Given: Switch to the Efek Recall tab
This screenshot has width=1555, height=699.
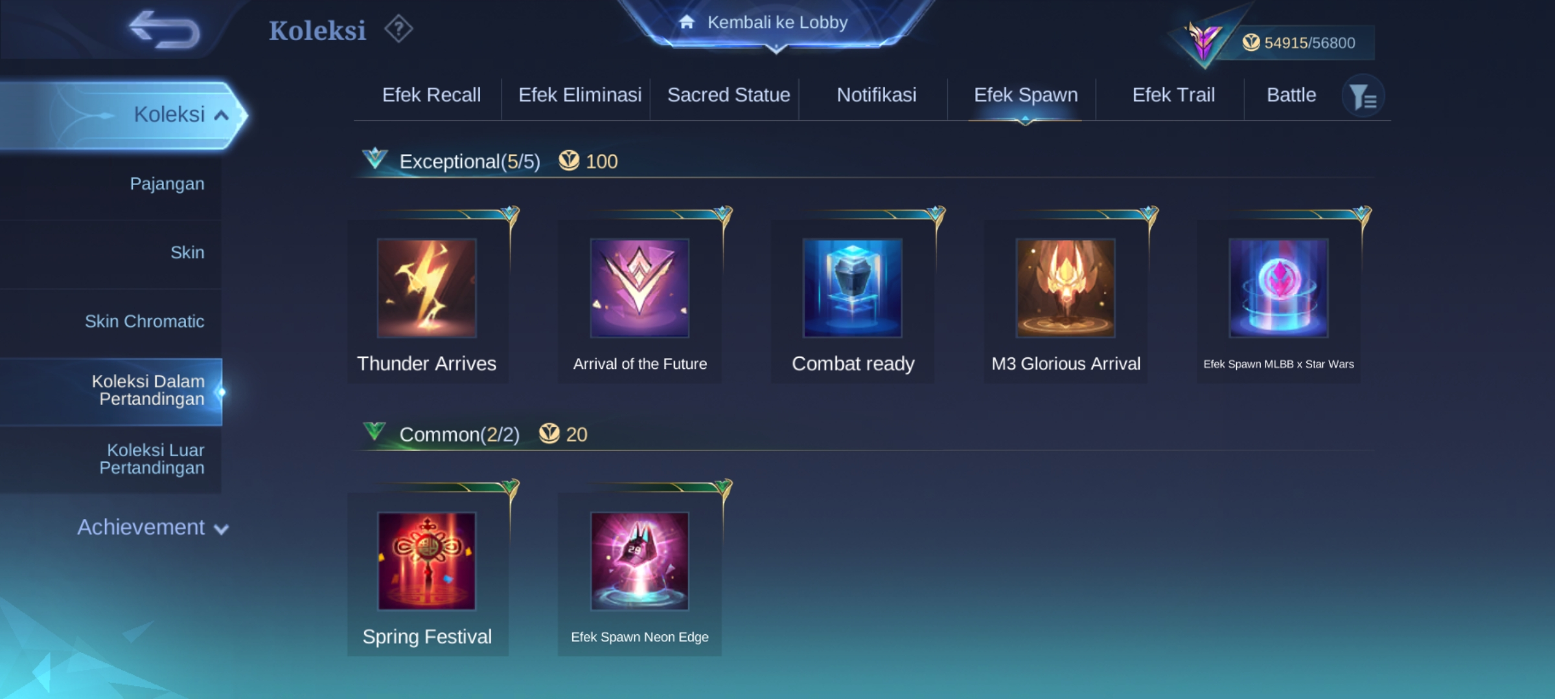Looking at the screenshot, I should click(x=432, y=95).
